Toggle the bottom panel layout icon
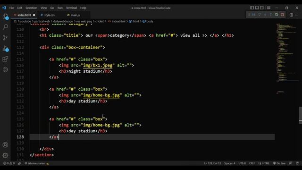The height and width of the screenshot is (170, 302). tap(257, 8)
